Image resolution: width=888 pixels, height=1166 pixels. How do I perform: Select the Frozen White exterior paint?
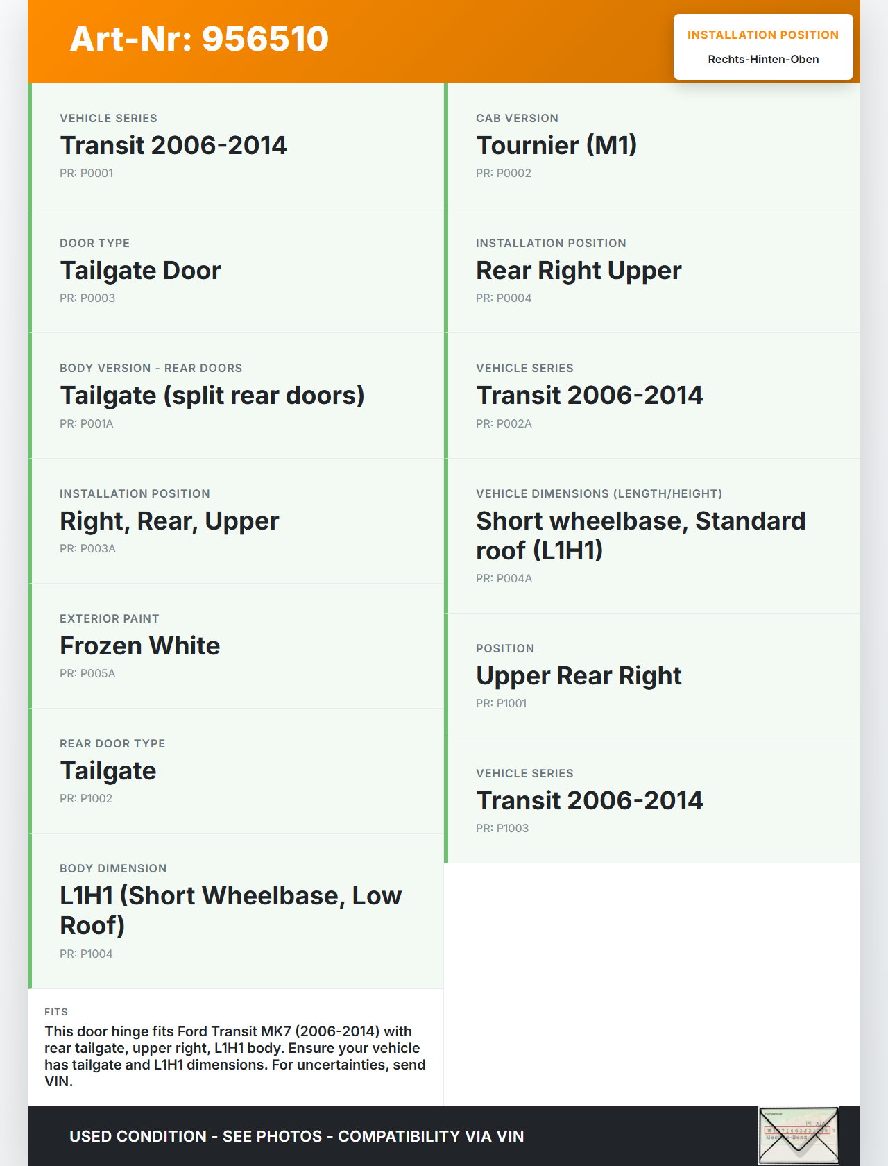tap(139, 645)
